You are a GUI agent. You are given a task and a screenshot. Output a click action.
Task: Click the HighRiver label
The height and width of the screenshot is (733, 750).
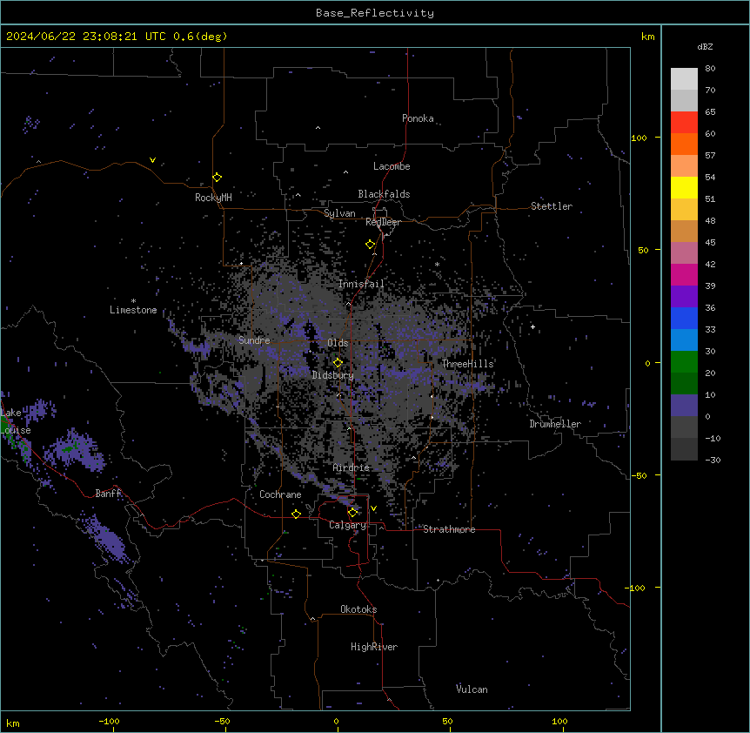coord(374,647)
